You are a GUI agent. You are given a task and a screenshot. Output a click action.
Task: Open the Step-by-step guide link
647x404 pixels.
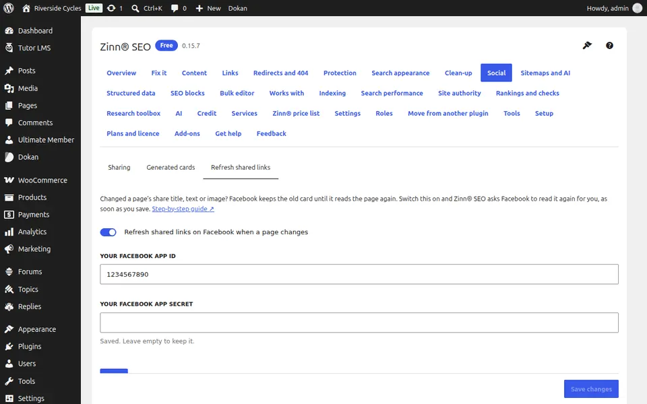pyautogui.click(x=183, y=209)
